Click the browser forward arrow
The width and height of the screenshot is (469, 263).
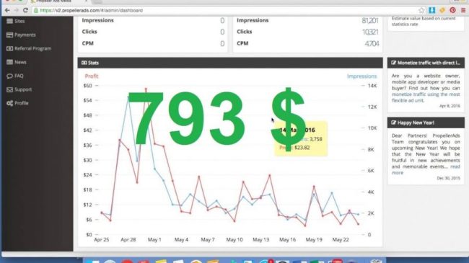click(16, 11)
